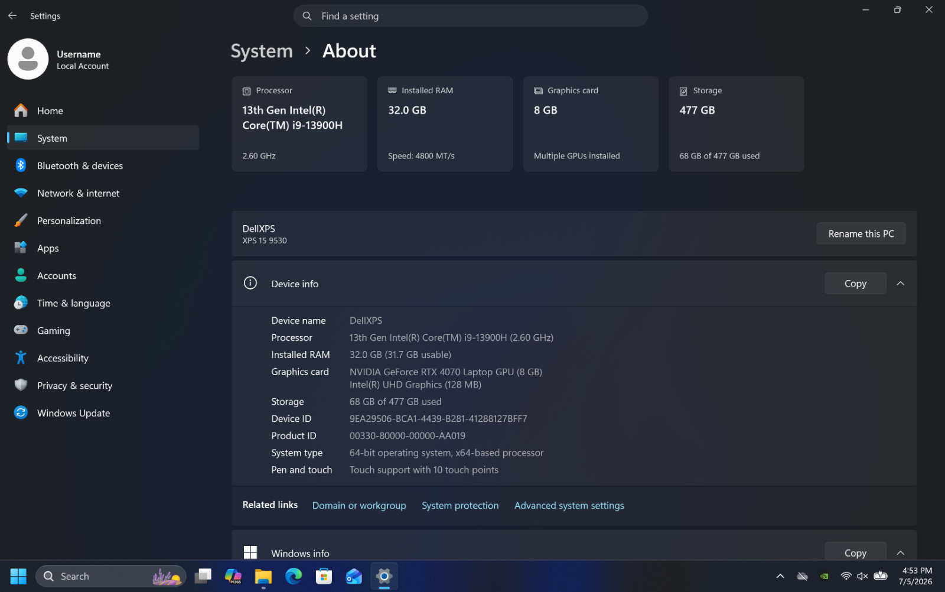Show hidden system tray icons
The width and height of the screenshot is (945, 592).
click(x=780, y=576)
